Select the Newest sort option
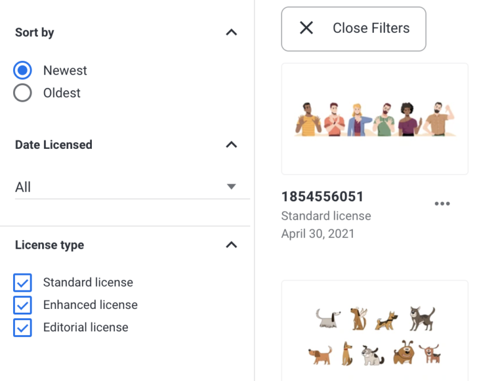 point(22,70)
